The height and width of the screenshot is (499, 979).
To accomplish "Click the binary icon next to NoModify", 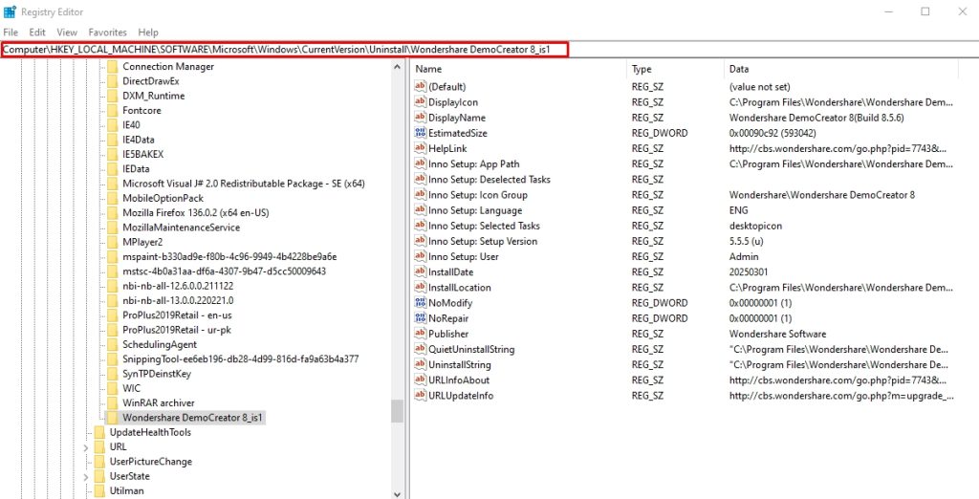I will pyautogui.click(x=421, y=303).
